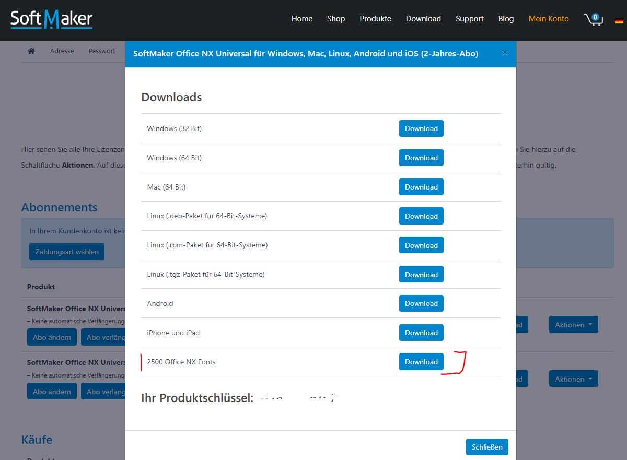The width and height of the screenshot is (627, 460).
Task: Click the Schließen button
Action: (x=486, y=447)
